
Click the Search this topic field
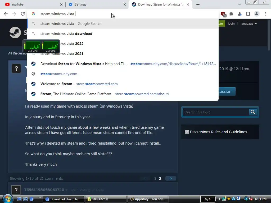coord(216,112)
